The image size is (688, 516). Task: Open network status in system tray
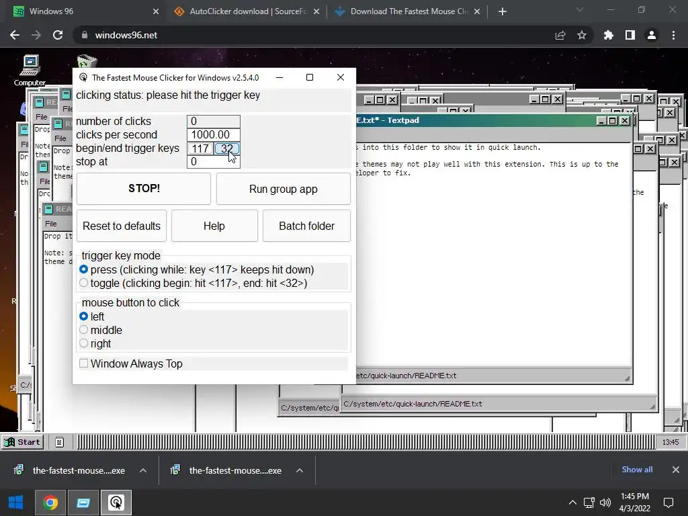[x=589, y=503]
